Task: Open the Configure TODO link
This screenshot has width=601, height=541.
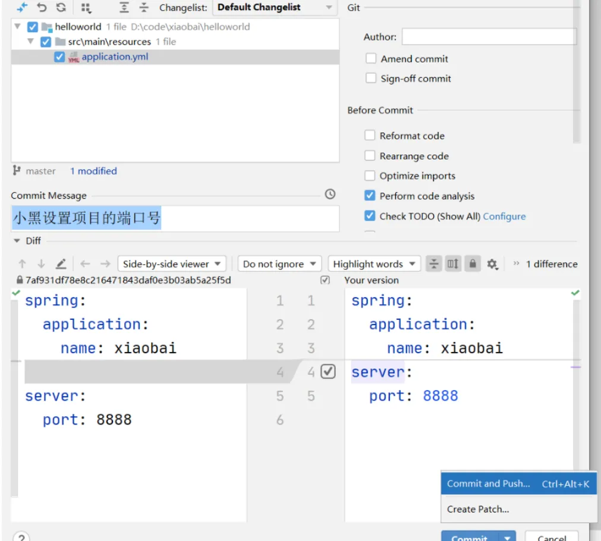Action: click(504, 216)
